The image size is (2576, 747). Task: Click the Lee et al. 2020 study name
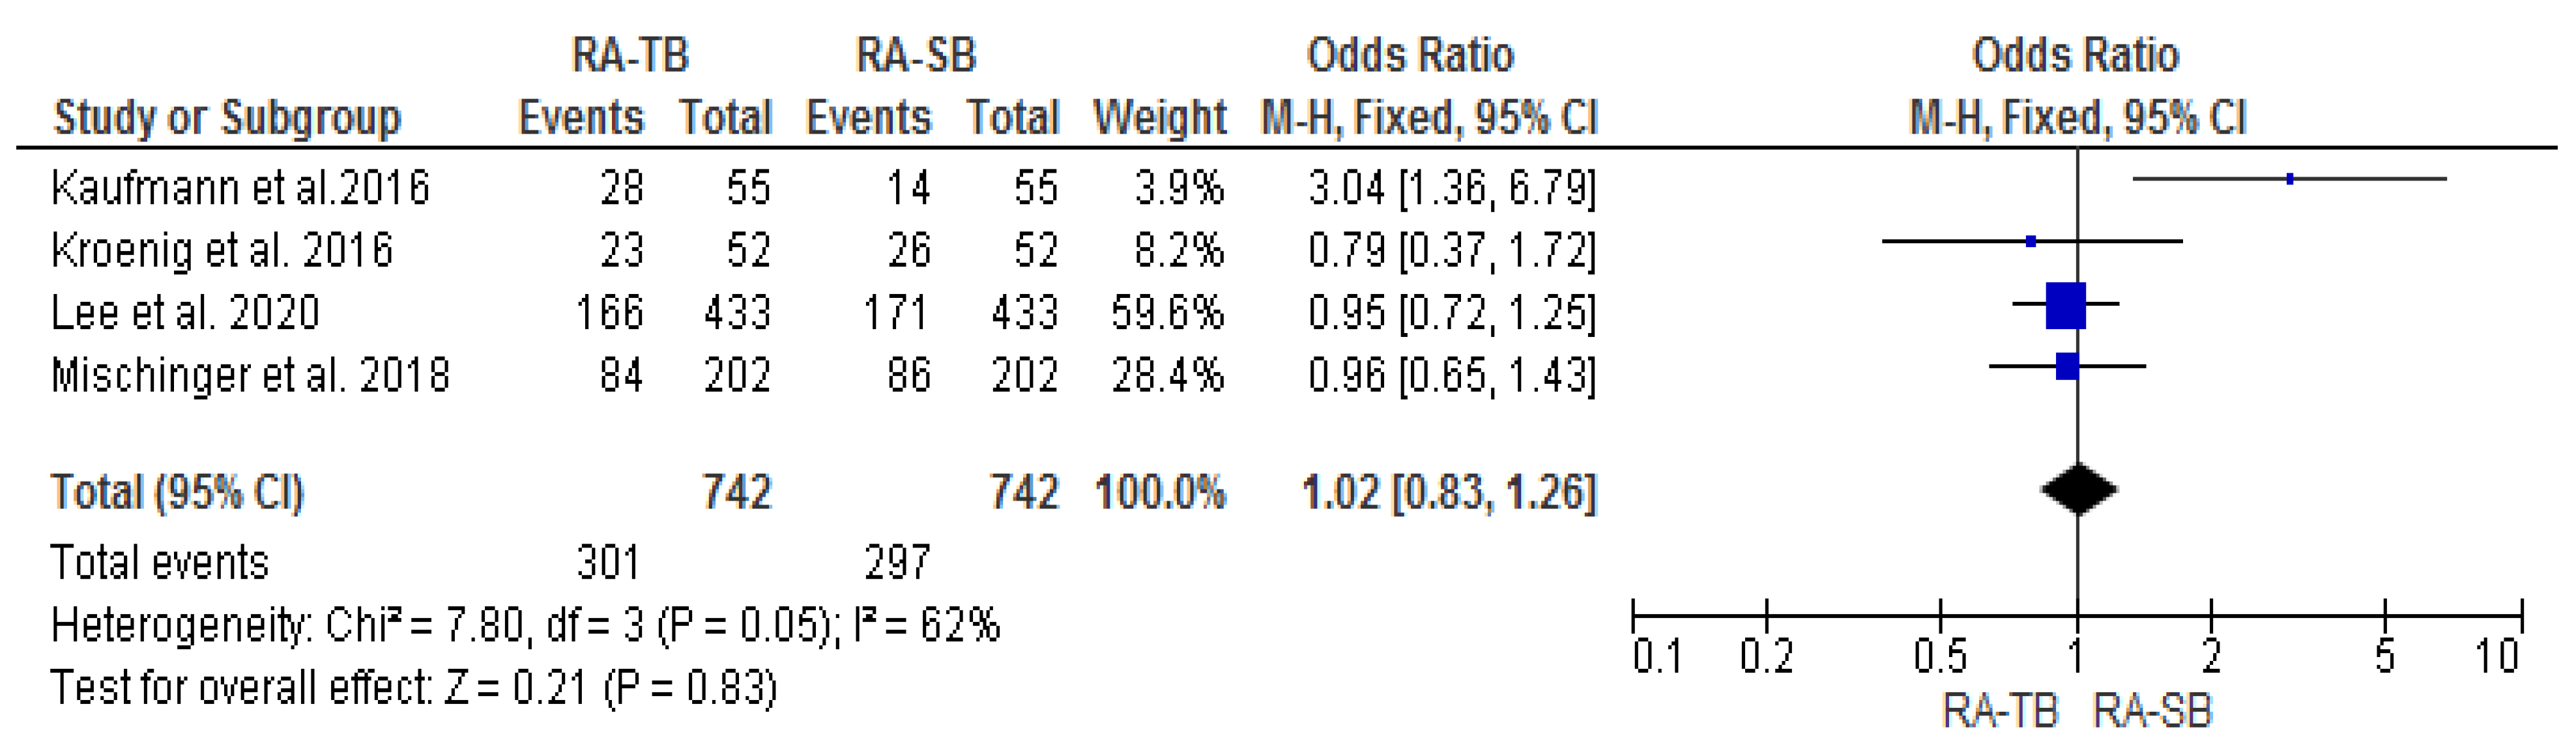click(185, 313)
